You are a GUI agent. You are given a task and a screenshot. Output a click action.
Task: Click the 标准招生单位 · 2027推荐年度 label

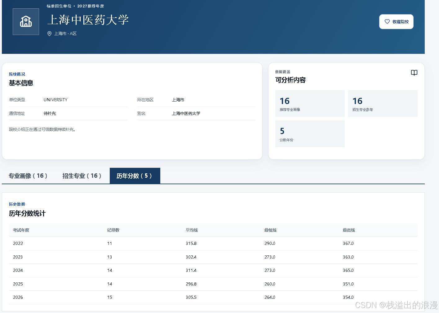[x=75, y=6]
